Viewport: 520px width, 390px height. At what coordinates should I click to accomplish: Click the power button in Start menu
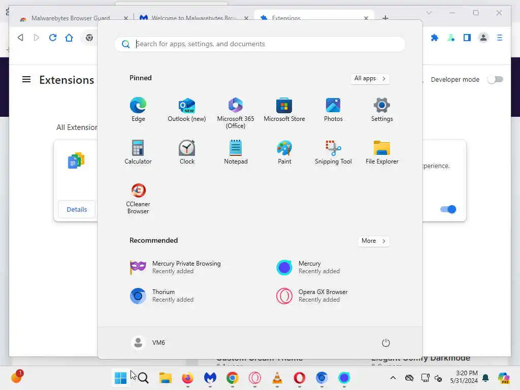coord(385,343)
